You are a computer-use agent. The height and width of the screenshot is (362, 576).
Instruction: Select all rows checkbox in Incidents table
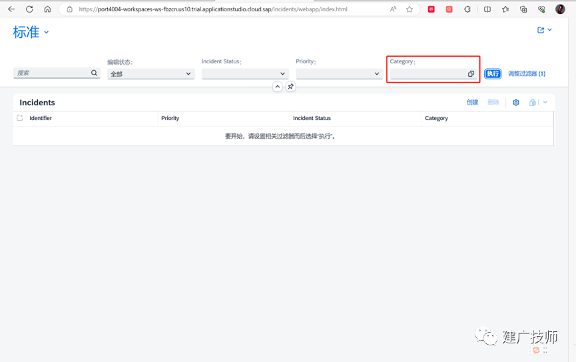20,118
